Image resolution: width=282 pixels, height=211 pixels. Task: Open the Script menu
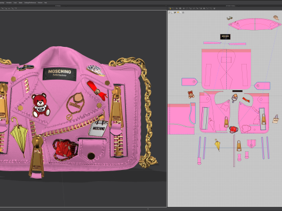15,3
